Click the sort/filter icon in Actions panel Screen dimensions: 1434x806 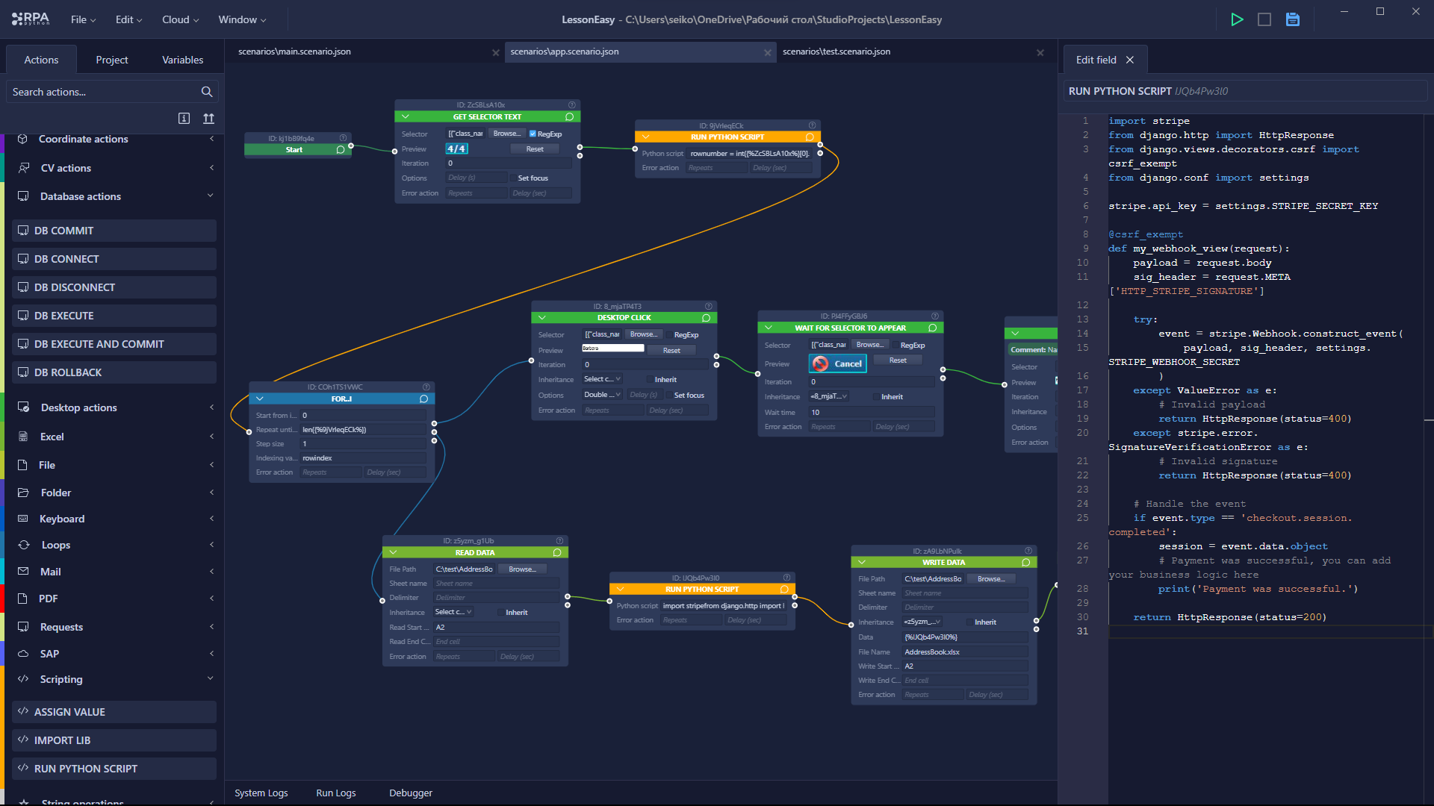[208, 117]
